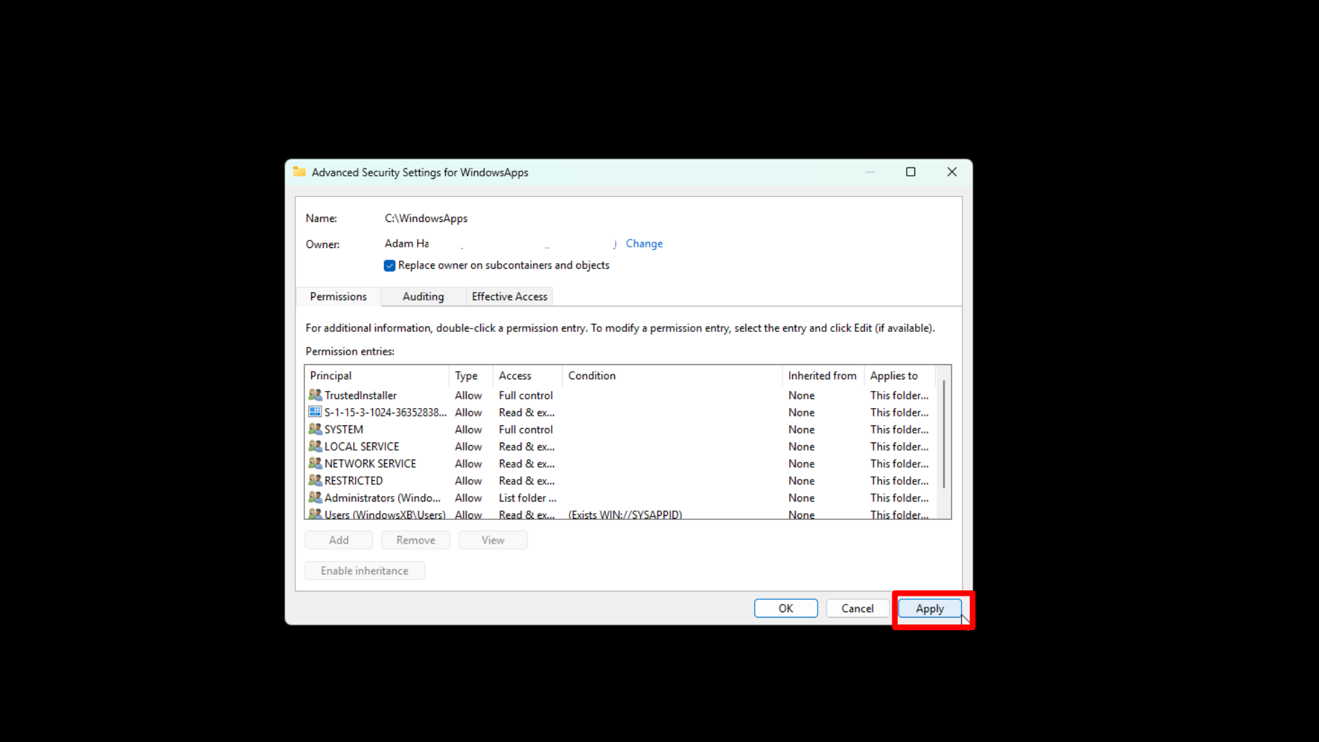This screenshot has width=1319, height=742.
Task: Open the Effective Access tab
Action: tap(509, 296)
